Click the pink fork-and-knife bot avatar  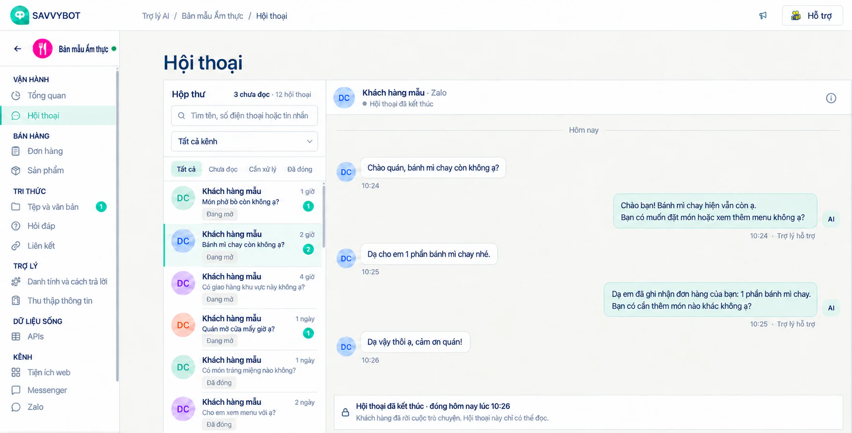tap(43, 48)
